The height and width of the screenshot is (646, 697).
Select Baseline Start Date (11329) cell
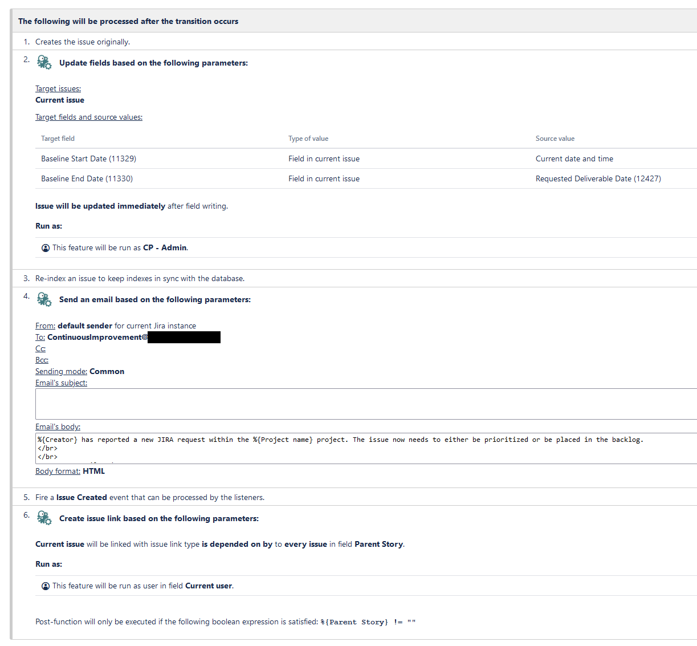click(x=88, y=159)
